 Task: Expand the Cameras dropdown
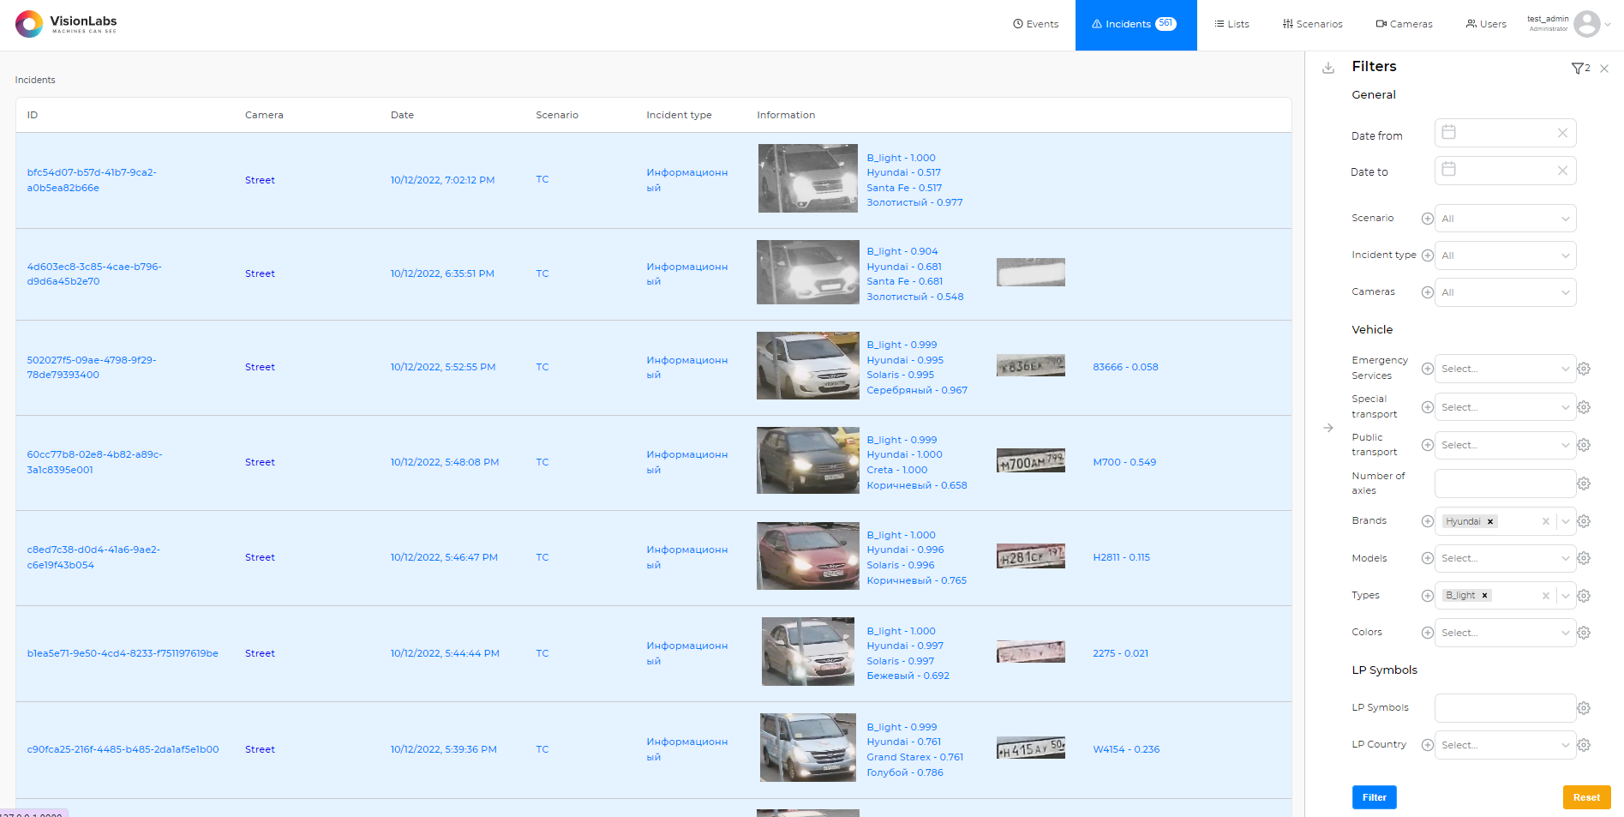pyautogui.click(x=1505, y=292)
